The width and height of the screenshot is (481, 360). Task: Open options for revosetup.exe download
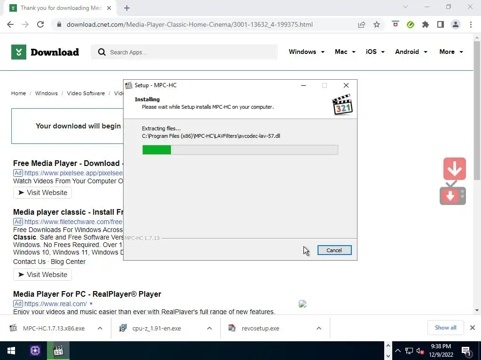319,328
